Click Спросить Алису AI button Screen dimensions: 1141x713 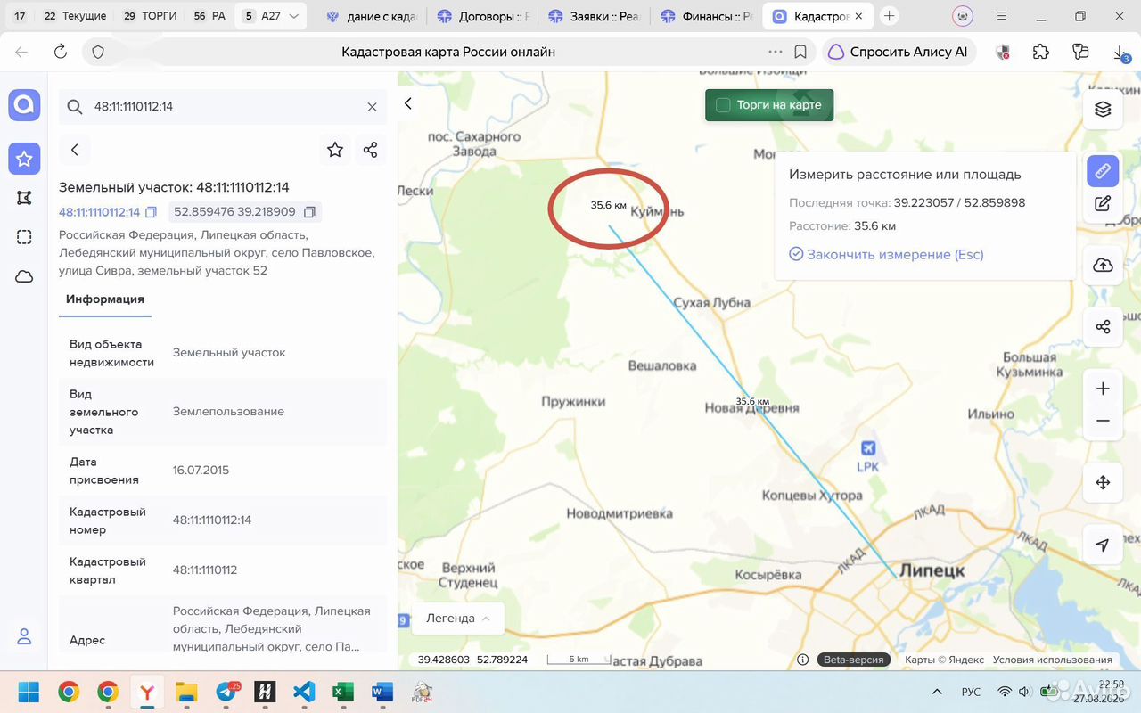click(x=899, y=52)
